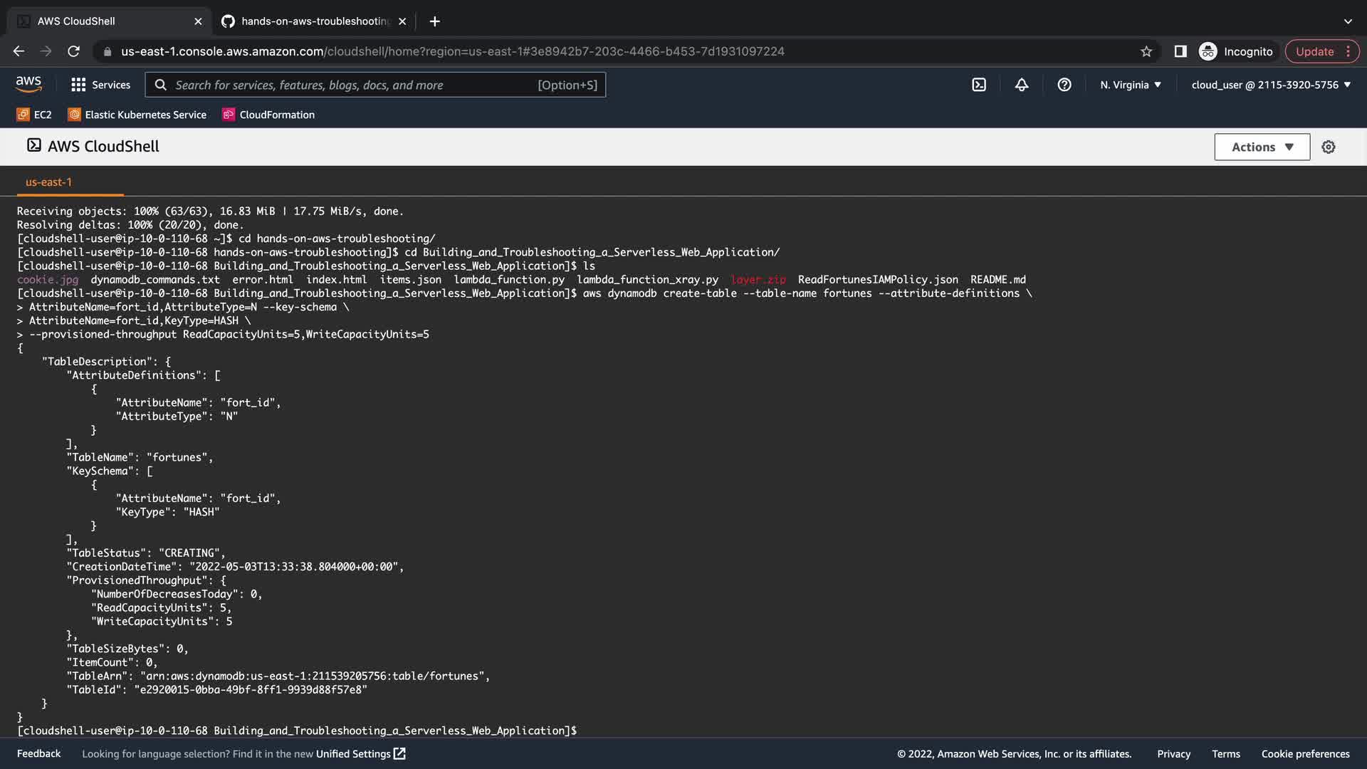Image resolution: width=1367 pixels, height=769 pixels.
Task: Click the CloudShell icon in top navigation
Action: [979, 85]
